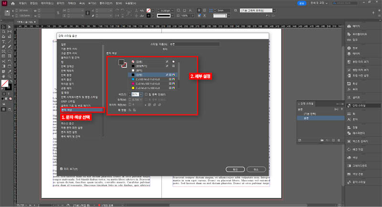Open workspace switcher dropdown at top right
The image size is (382, 207).
click(319, 3)
